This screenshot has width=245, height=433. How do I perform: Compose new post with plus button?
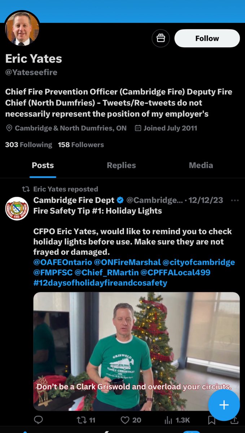[x=224, y=405]
